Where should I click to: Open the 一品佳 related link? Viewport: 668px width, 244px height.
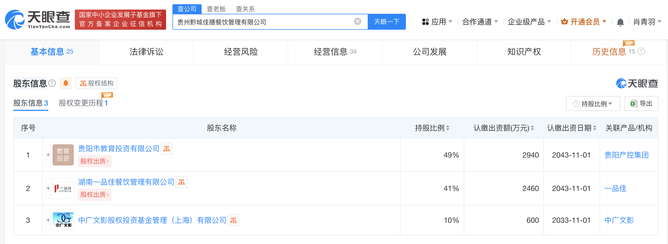tap(615, 188)
